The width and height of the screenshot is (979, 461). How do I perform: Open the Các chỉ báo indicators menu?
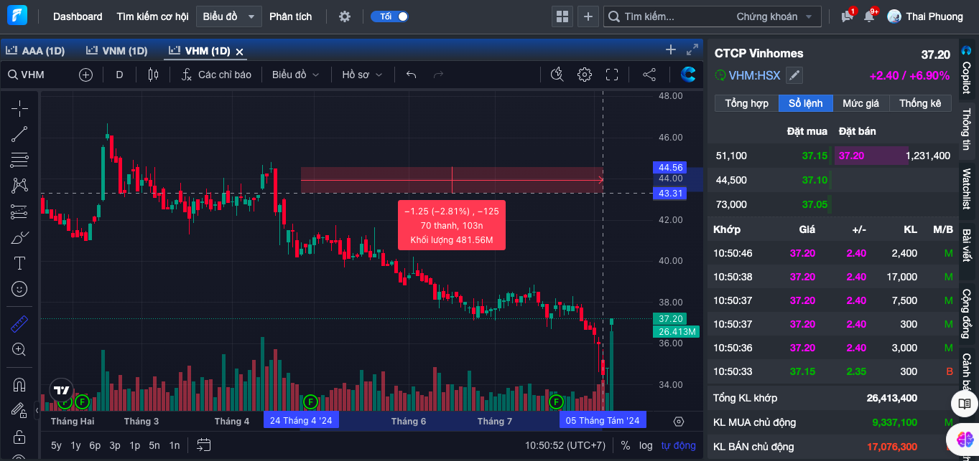click(216, 75)
